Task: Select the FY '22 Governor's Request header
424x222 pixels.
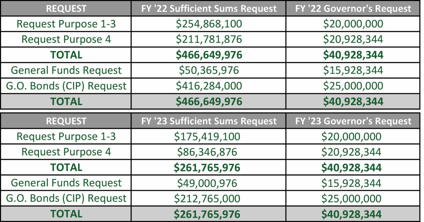Action: 353,8
